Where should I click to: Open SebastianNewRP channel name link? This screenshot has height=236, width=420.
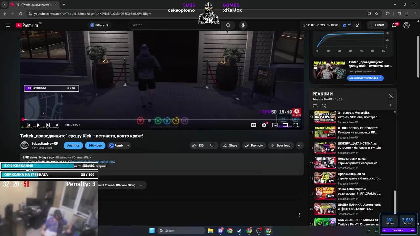tap(45, 144)
